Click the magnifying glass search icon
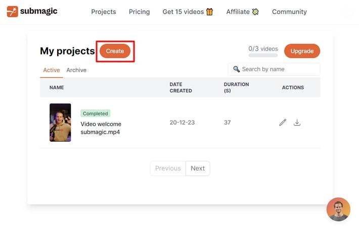Viewport: 359px width, 227px height. point(236,69)
